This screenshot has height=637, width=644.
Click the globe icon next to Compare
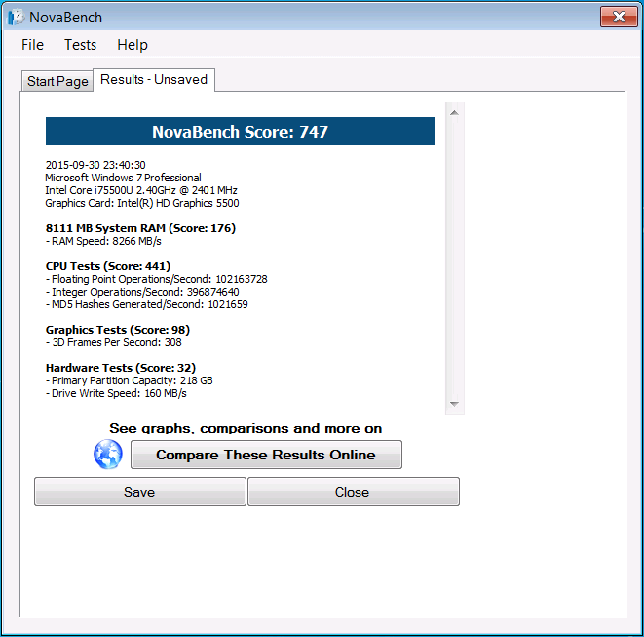click(x=108, y=455)
